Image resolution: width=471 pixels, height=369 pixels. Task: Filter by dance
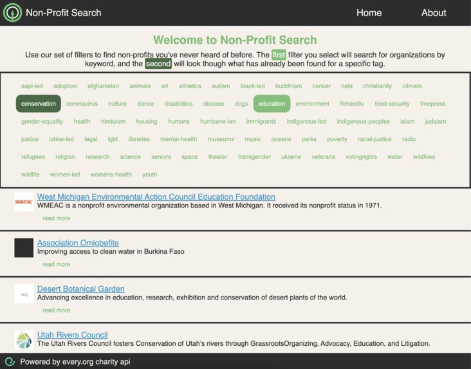145,104
